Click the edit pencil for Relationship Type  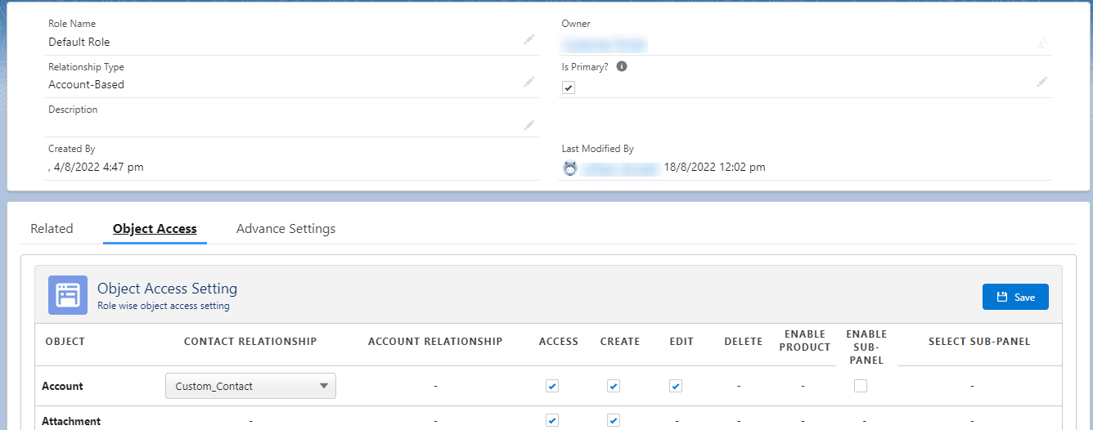pos(529,82)
